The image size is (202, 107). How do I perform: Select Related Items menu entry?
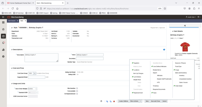[157, 70]
